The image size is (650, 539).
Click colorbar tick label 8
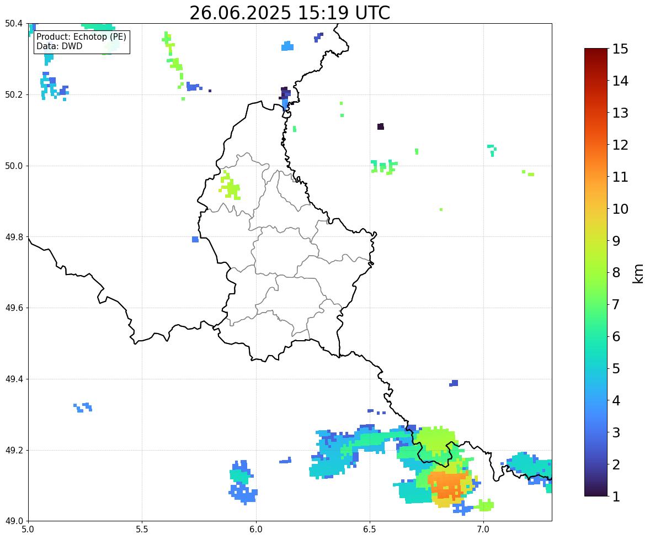coord(616,273)
